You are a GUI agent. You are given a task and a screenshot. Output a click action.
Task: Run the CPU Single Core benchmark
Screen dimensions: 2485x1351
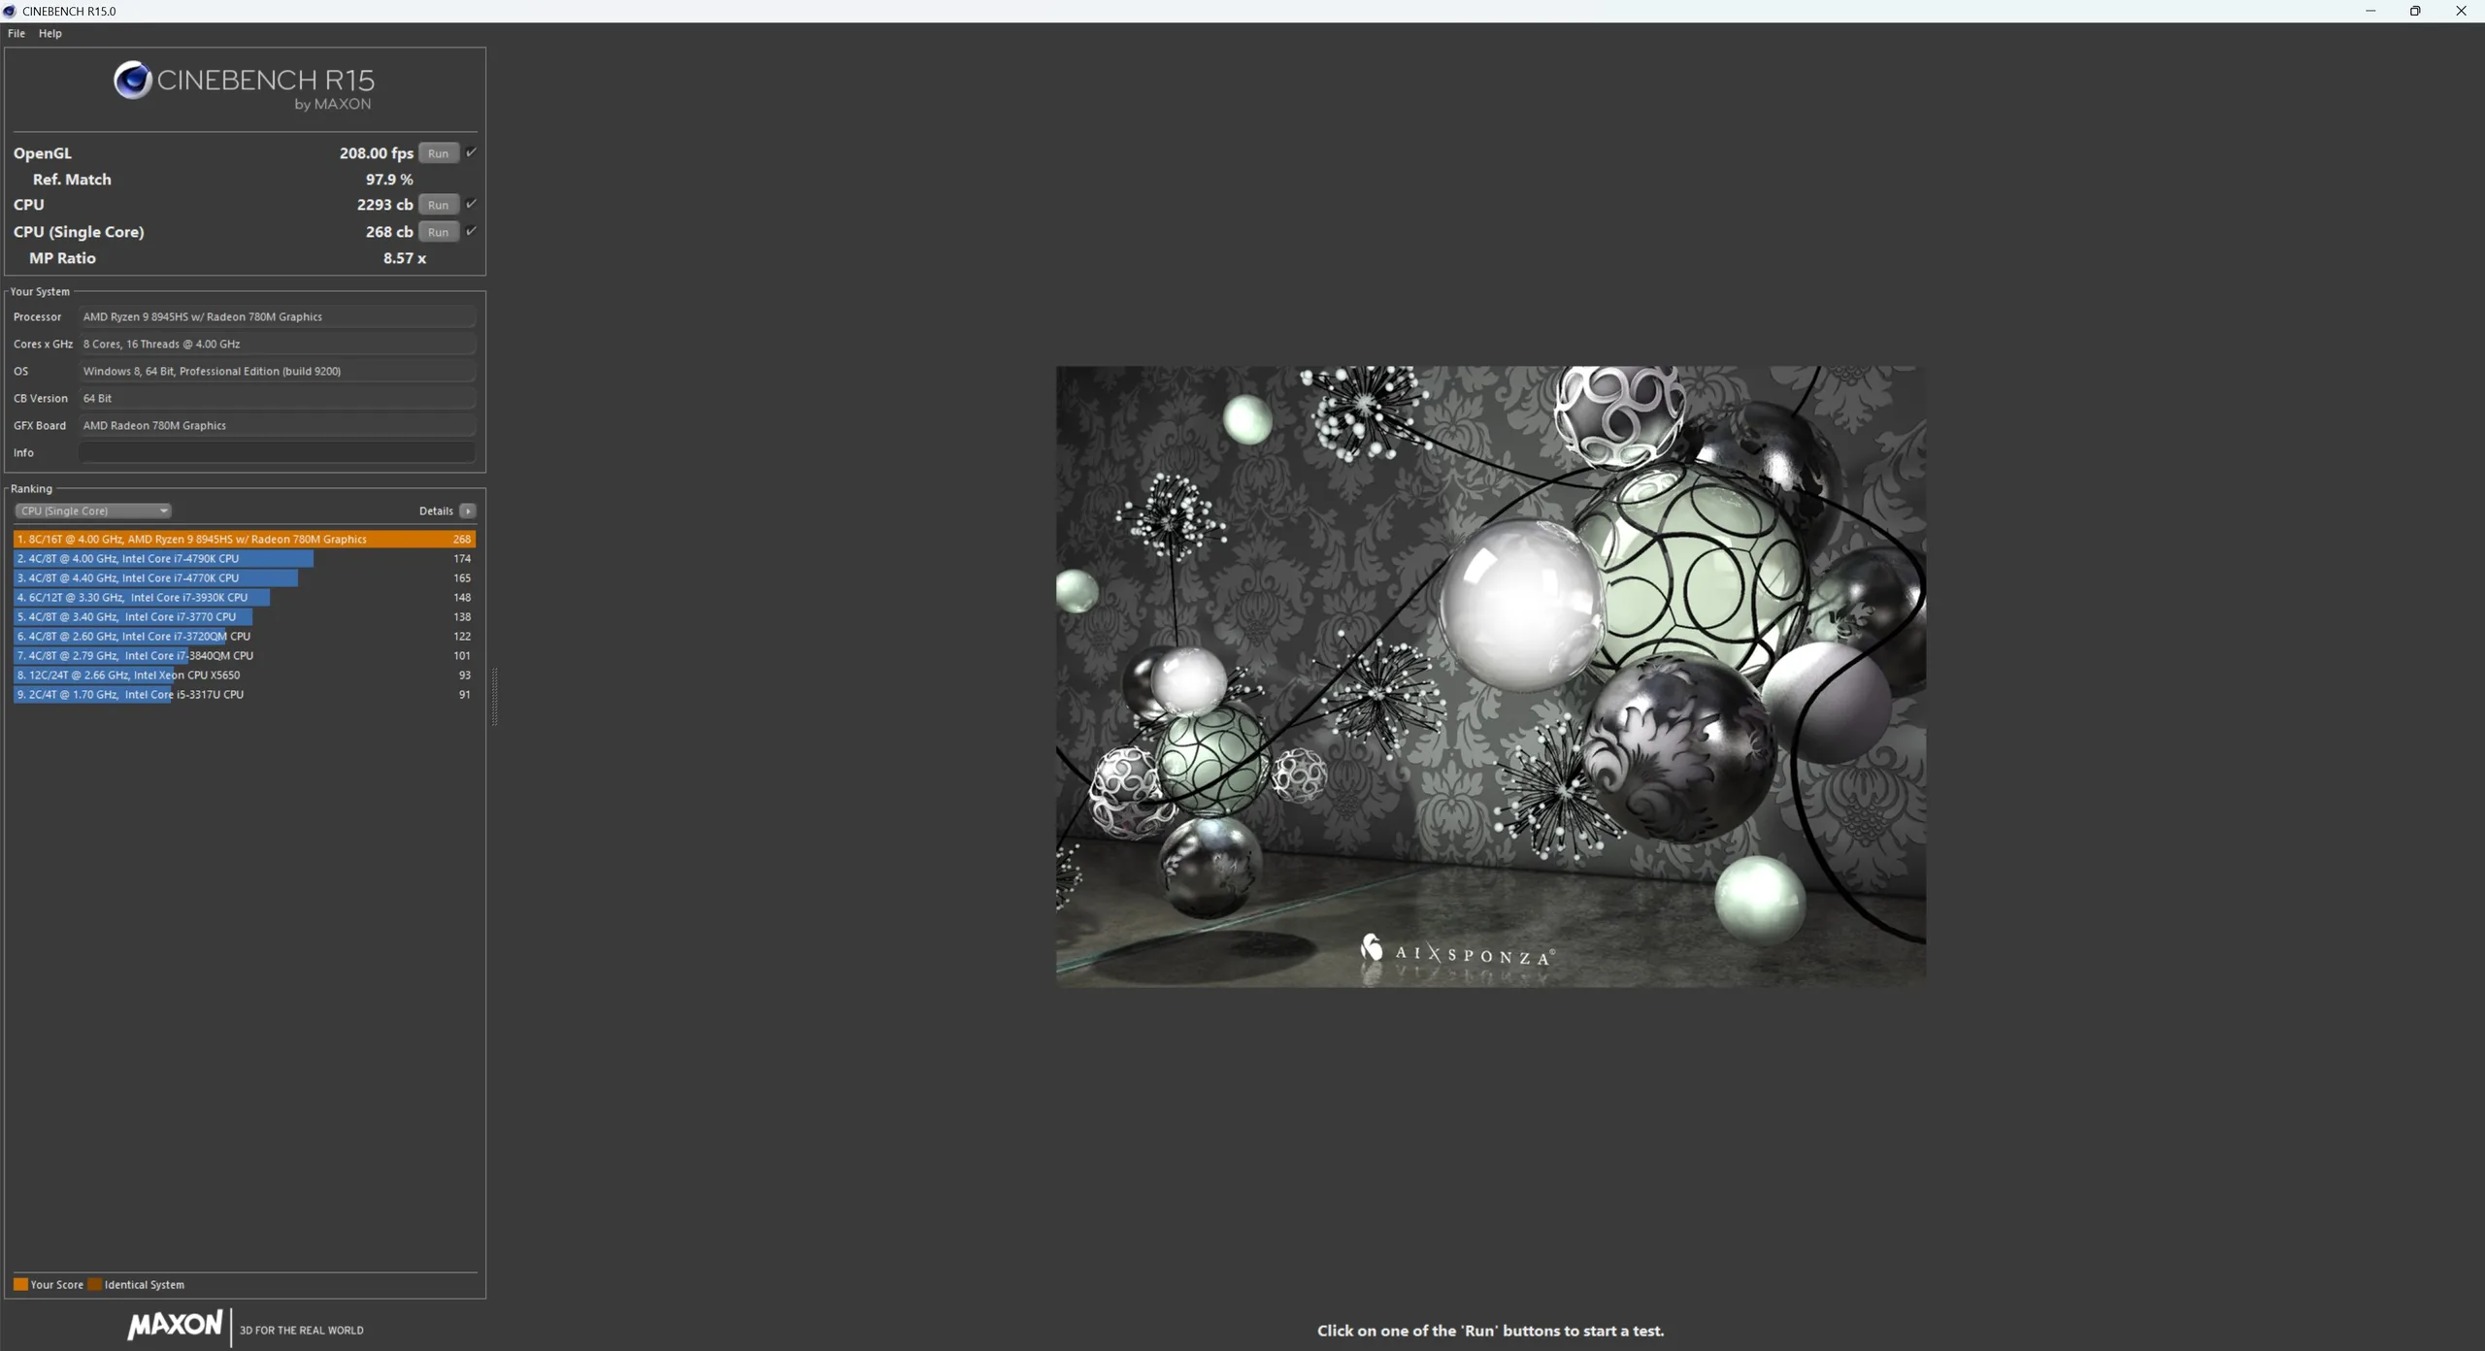point(438,232)
